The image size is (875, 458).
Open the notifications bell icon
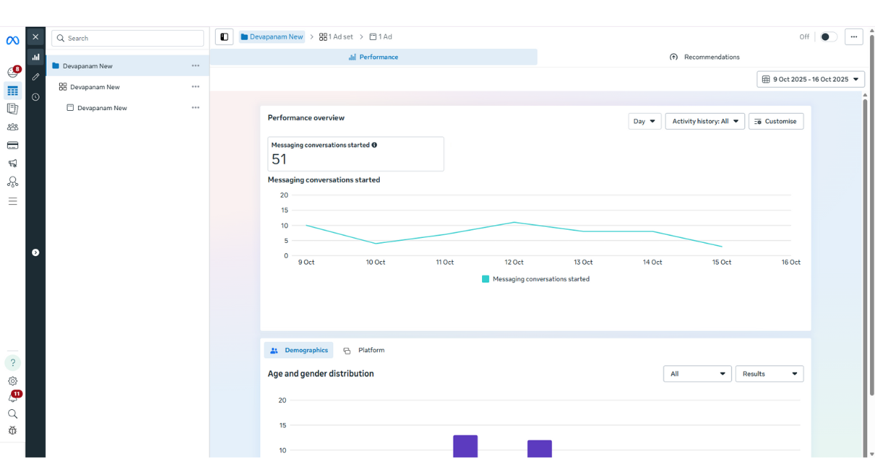[x=12, y=397]
